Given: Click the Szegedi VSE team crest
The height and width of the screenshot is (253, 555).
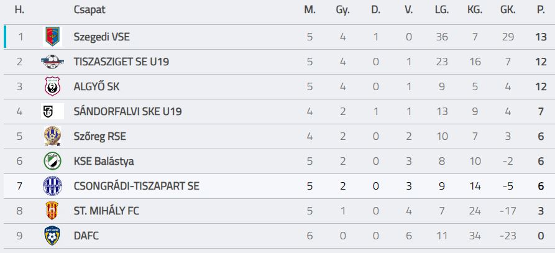Looking at the screenshot, I should 52,37.
